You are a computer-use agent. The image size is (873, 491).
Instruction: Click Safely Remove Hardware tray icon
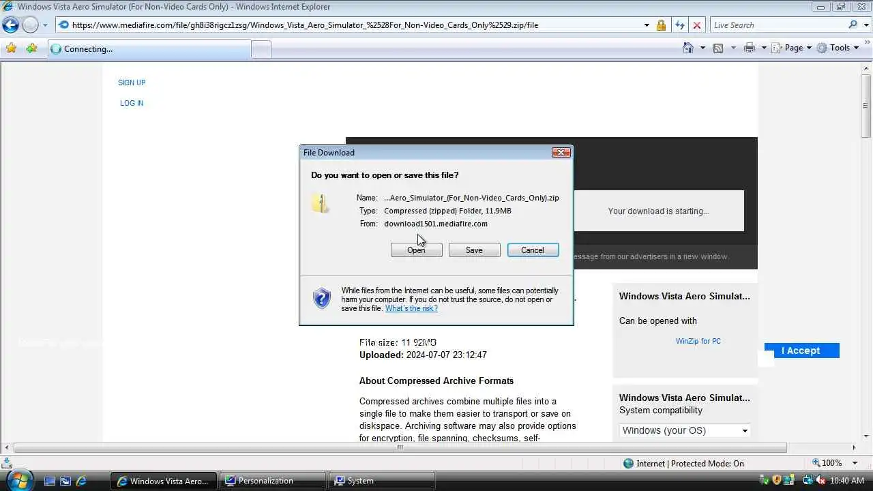(x=765, y=480)
